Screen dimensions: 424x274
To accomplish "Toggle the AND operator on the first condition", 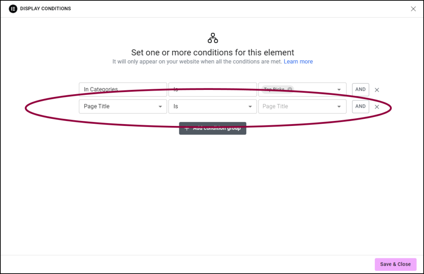I will click(360, 90).
